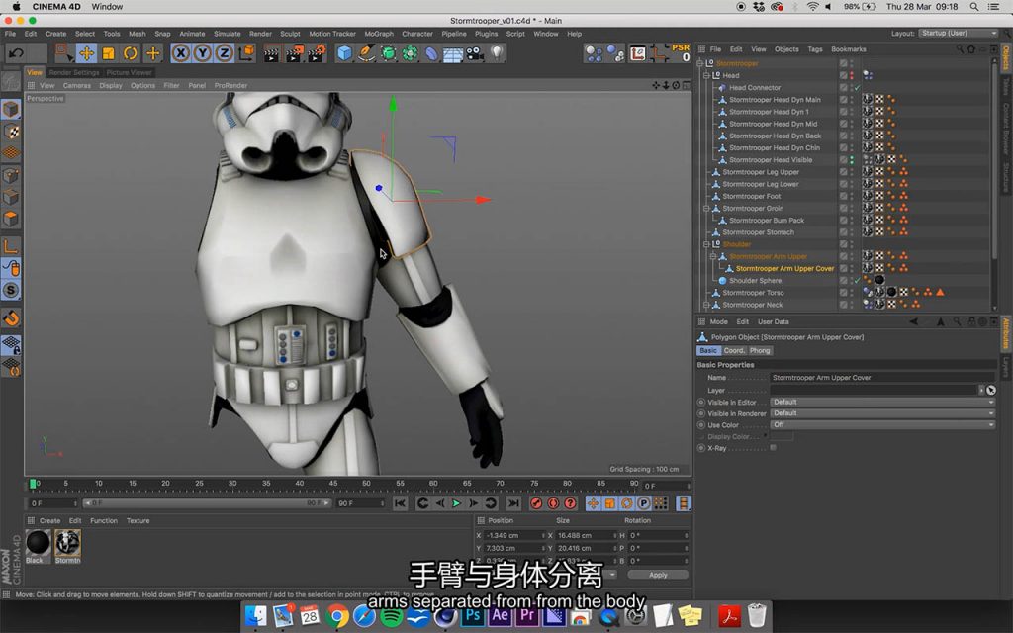
Task: Click the Record Active Objects button
Action: click(536, 503)
